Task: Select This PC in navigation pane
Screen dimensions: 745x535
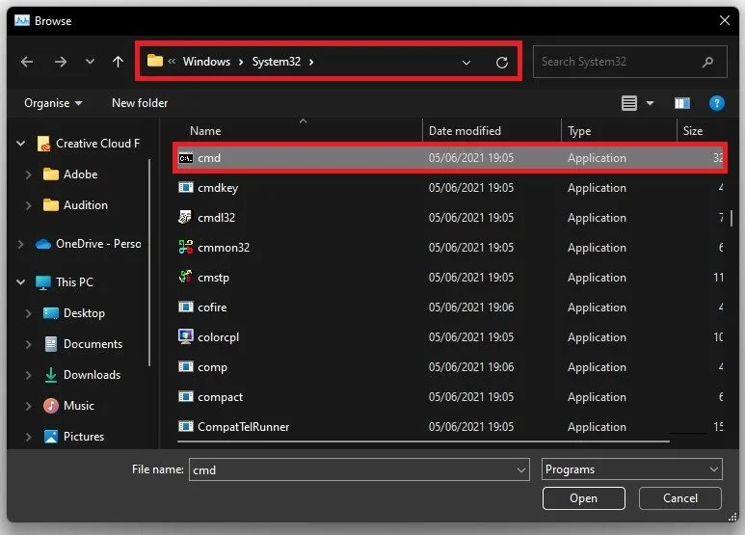Action: click(65, 282)
